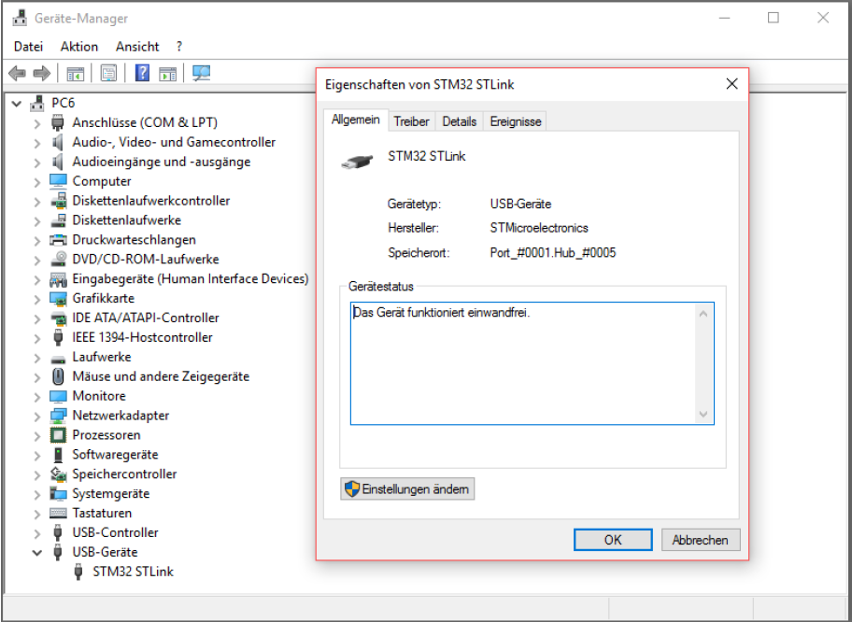This screenshot has height=622, width=852.
Task: Click the USB plug icon in properties dialog
Action: tap(357, 162)
